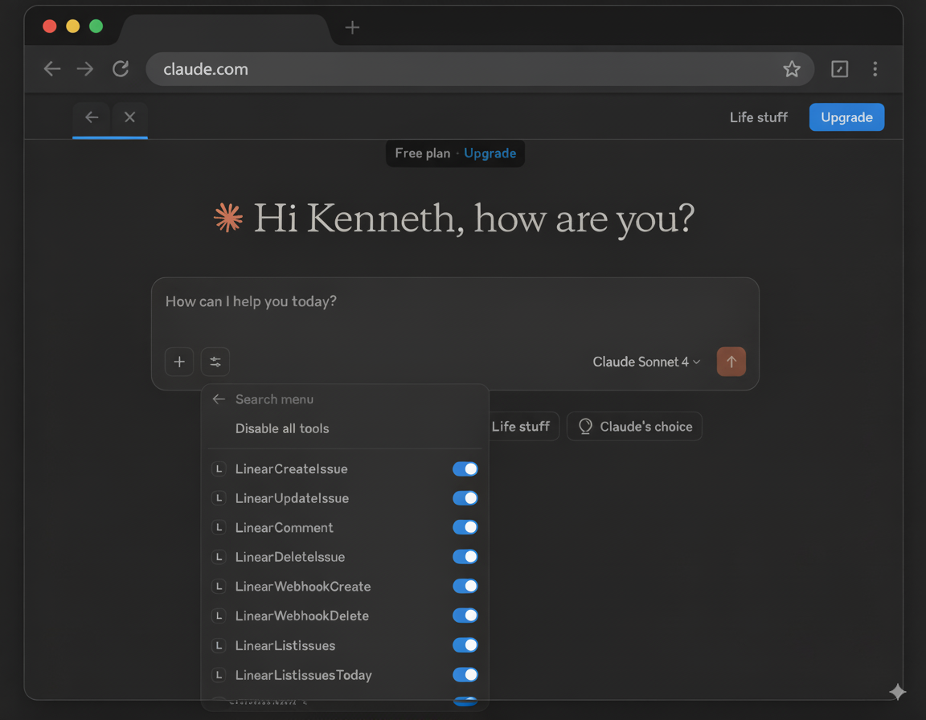926x720 pixels.
Task: Switch off LinearWebhookCreate
Action: click(x=465, y=586)
